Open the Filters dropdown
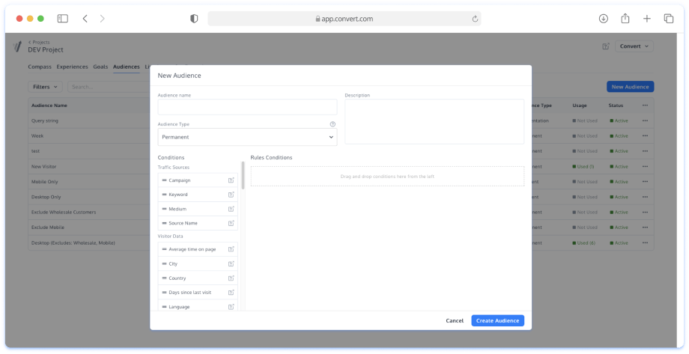This screenshot has width=689, height=354. (x=45, y=87)
